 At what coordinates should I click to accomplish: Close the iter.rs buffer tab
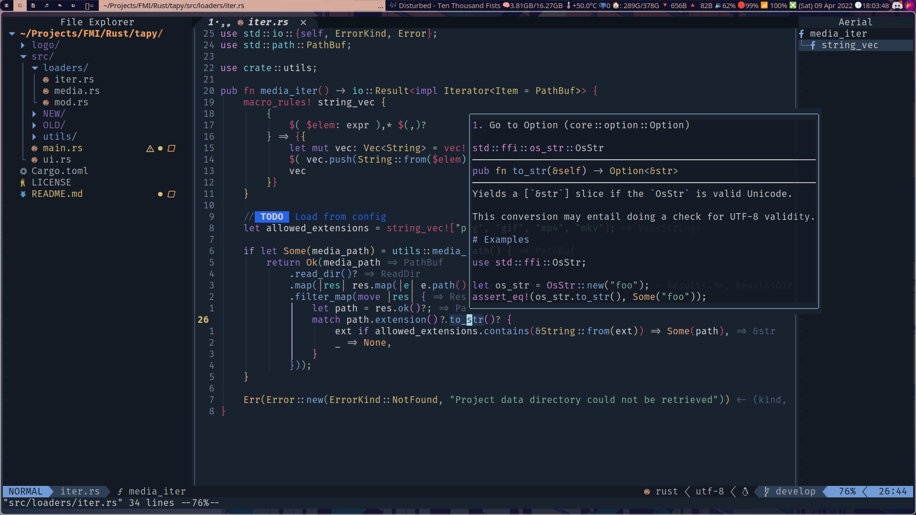303,22
